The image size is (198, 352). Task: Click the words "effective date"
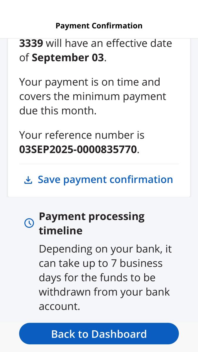tap(139, 43)
